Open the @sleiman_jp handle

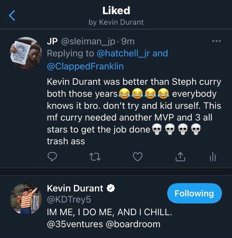tap(88, 42)
